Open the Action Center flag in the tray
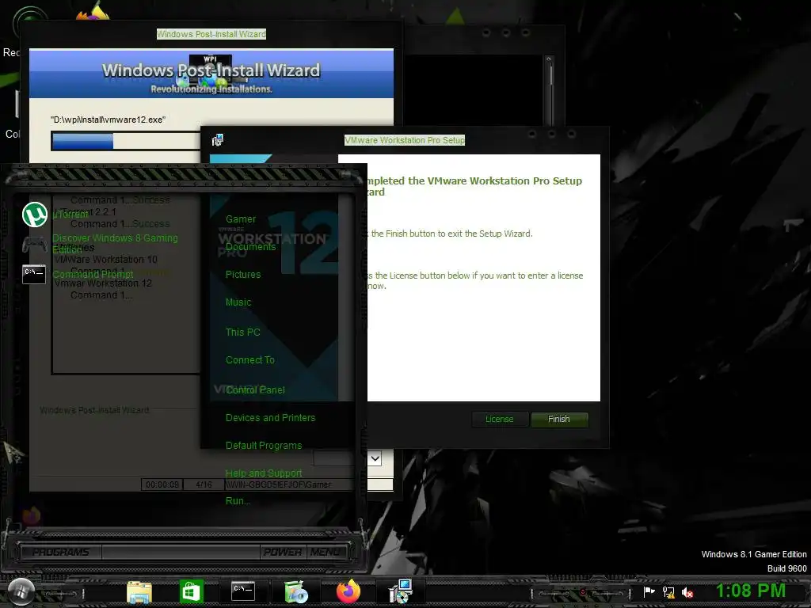 coord(649,592)
